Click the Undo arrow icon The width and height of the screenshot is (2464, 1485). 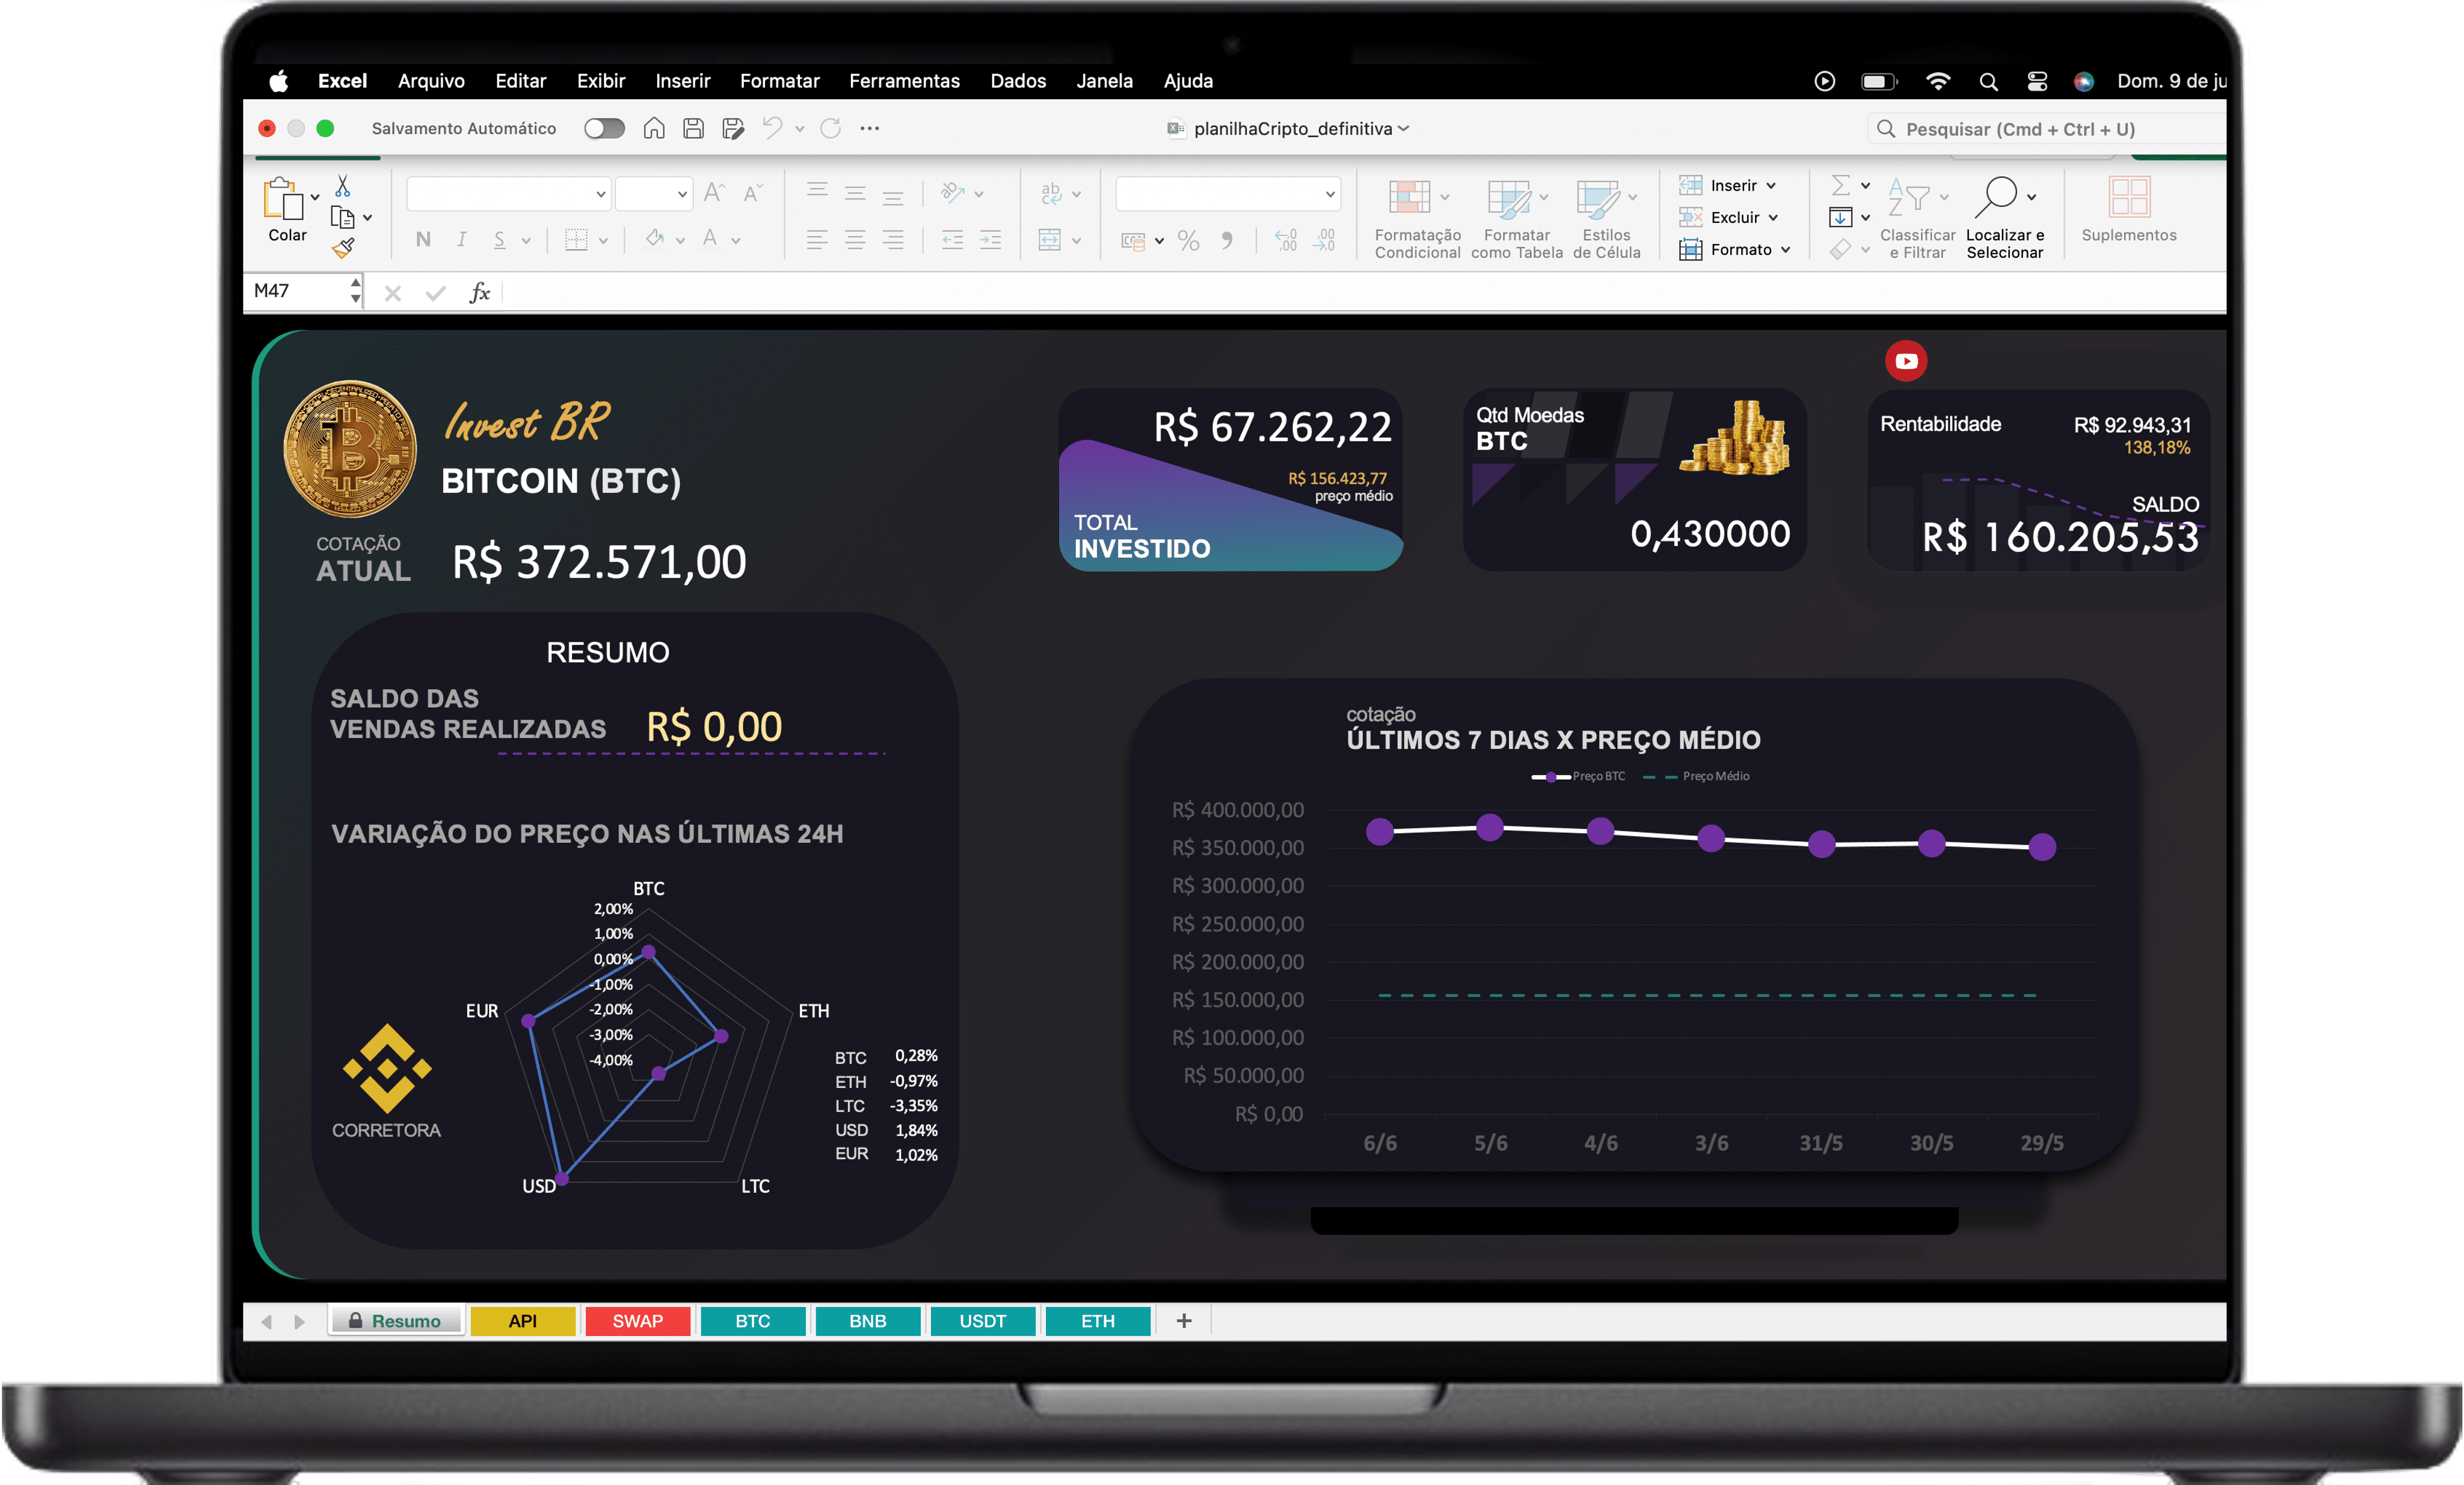[772, 128]
